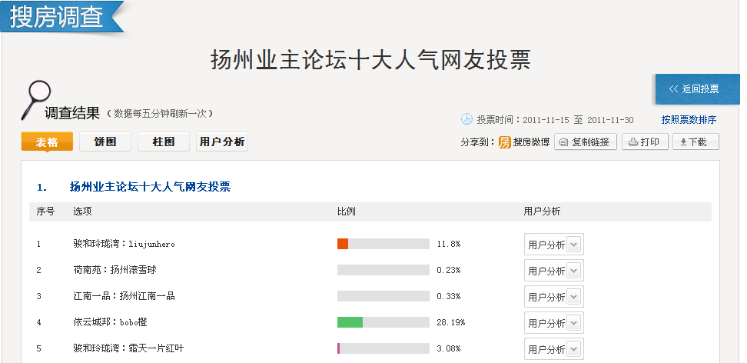Open the 用户分析 tab
The image size is (747, 363).
tap(222, 142)
